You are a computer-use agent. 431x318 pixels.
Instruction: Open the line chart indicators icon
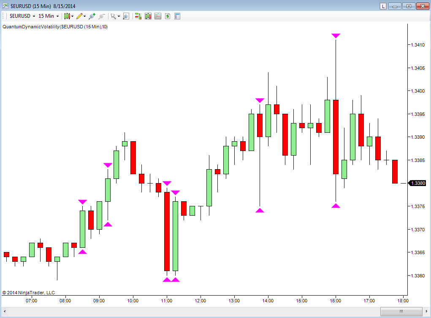[158, 16]
